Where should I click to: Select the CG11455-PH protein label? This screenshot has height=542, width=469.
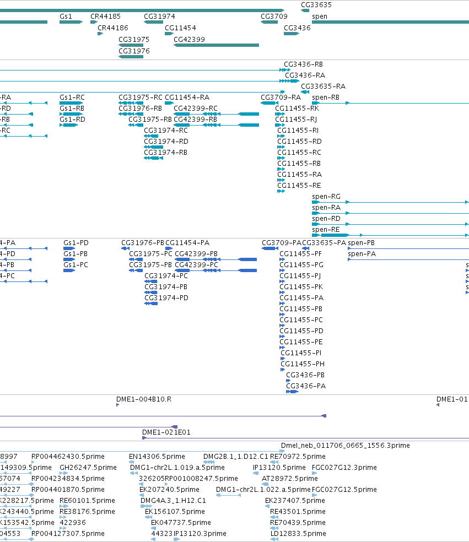303,364
